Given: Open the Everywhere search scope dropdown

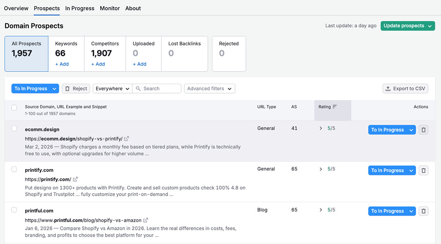Looking at the screenshot, I should [x=112, y=88].
